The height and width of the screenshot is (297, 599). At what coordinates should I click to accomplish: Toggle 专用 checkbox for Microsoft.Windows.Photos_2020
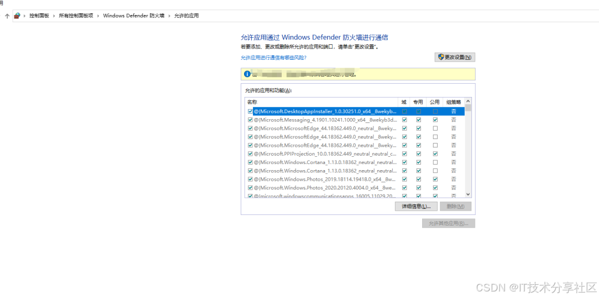(x=419, y=188)
